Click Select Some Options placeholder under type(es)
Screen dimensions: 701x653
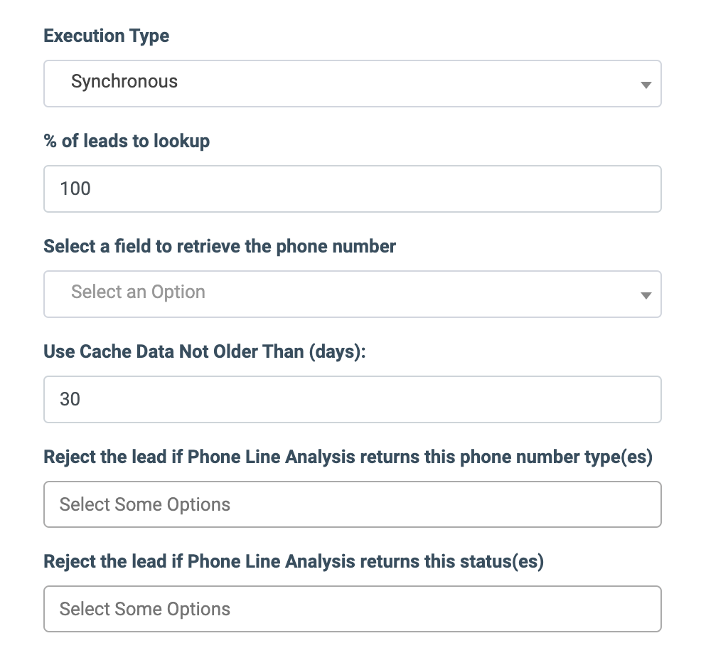(145, 504)
